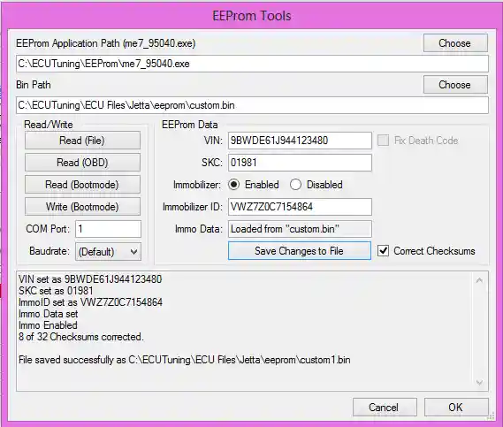Click log line 'VIN set as 9BWDE61J944123480'
Screen dimensions: 503x427
coord(90,279)
